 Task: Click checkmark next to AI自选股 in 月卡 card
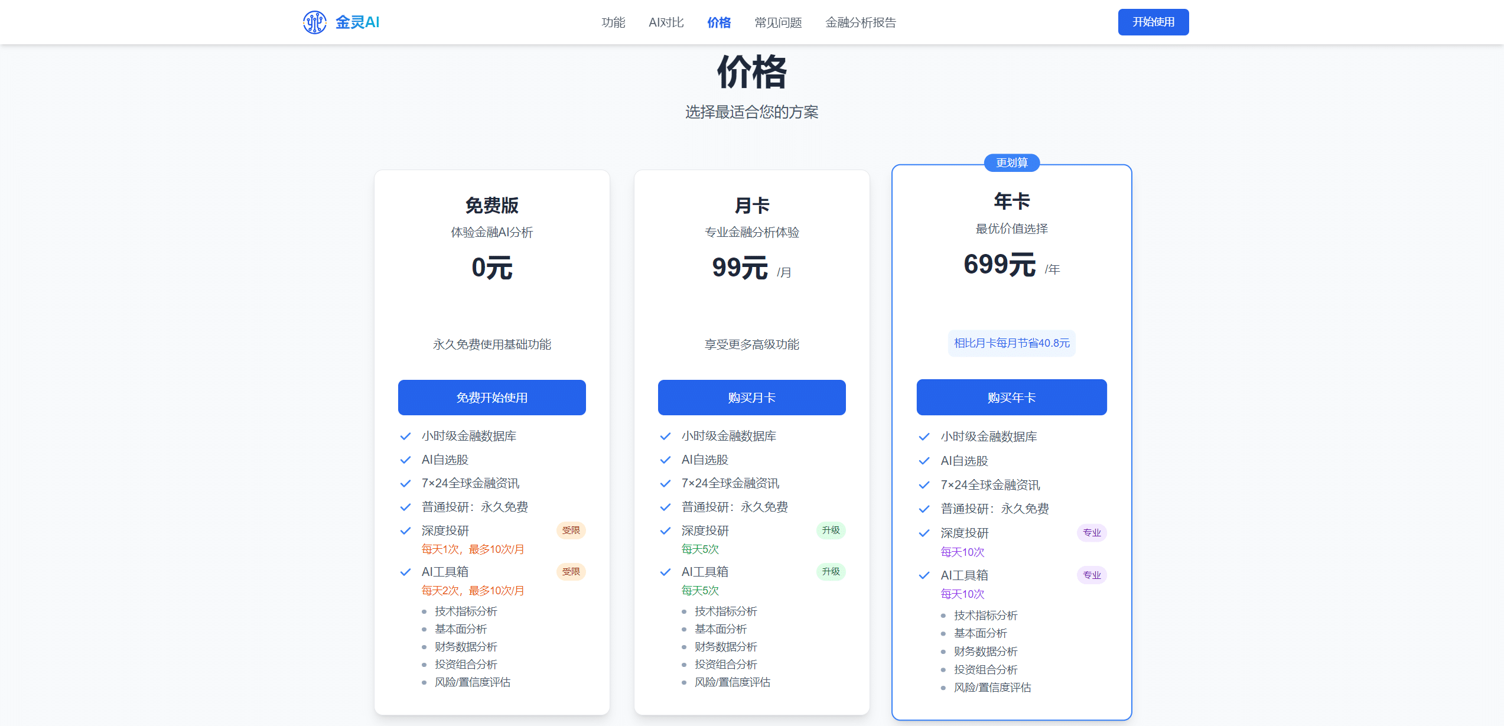(x=665, y=460)
